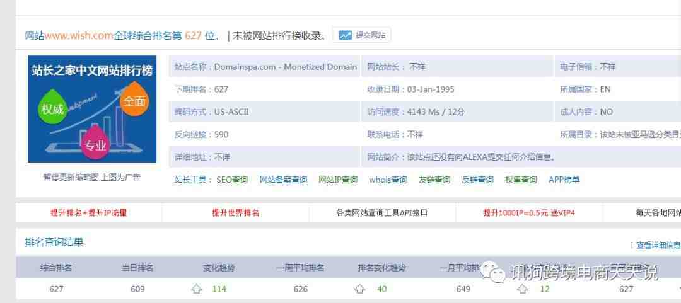Image resolution: width=681 pixels, height=303 pixels.
Task: Click the 649 monthly average rank value
Action: point(463,289)
